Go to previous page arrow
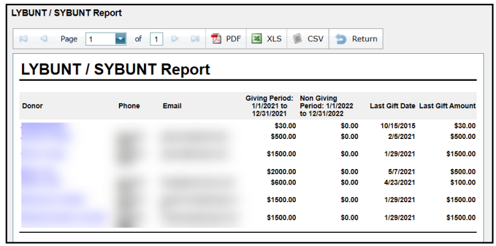Screen dimensions: 496x246 click(44, 39)
